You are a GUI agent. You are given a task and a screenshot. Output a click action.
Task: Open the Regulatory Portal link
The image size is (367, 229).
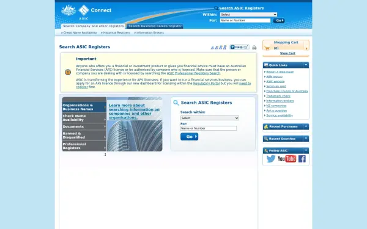[206, 84]
